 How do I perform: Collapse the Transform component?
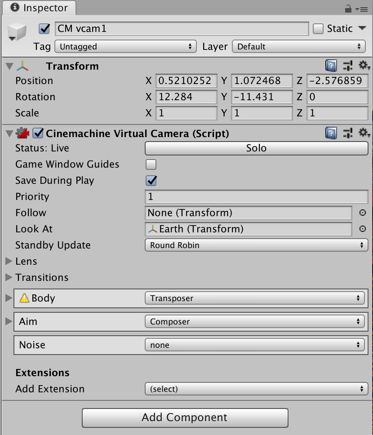click(x=9, y=67)
